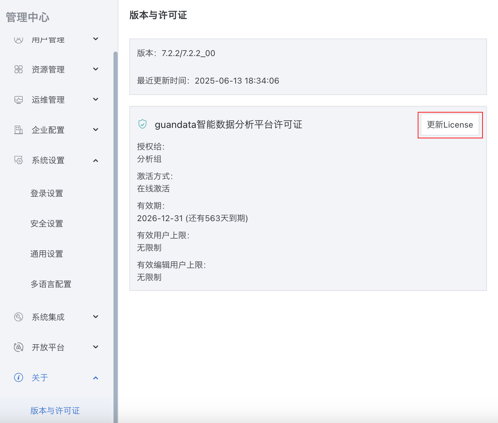Click the sidebar vertical scrollbar
The image size is (498, 423).
(x=116, y=206)
